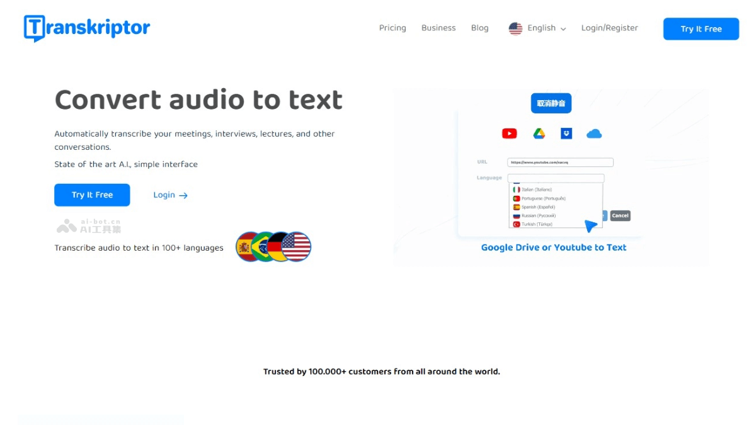Follow the Login arrow link
Screen dimensions: 756x425
pos(169,195)
